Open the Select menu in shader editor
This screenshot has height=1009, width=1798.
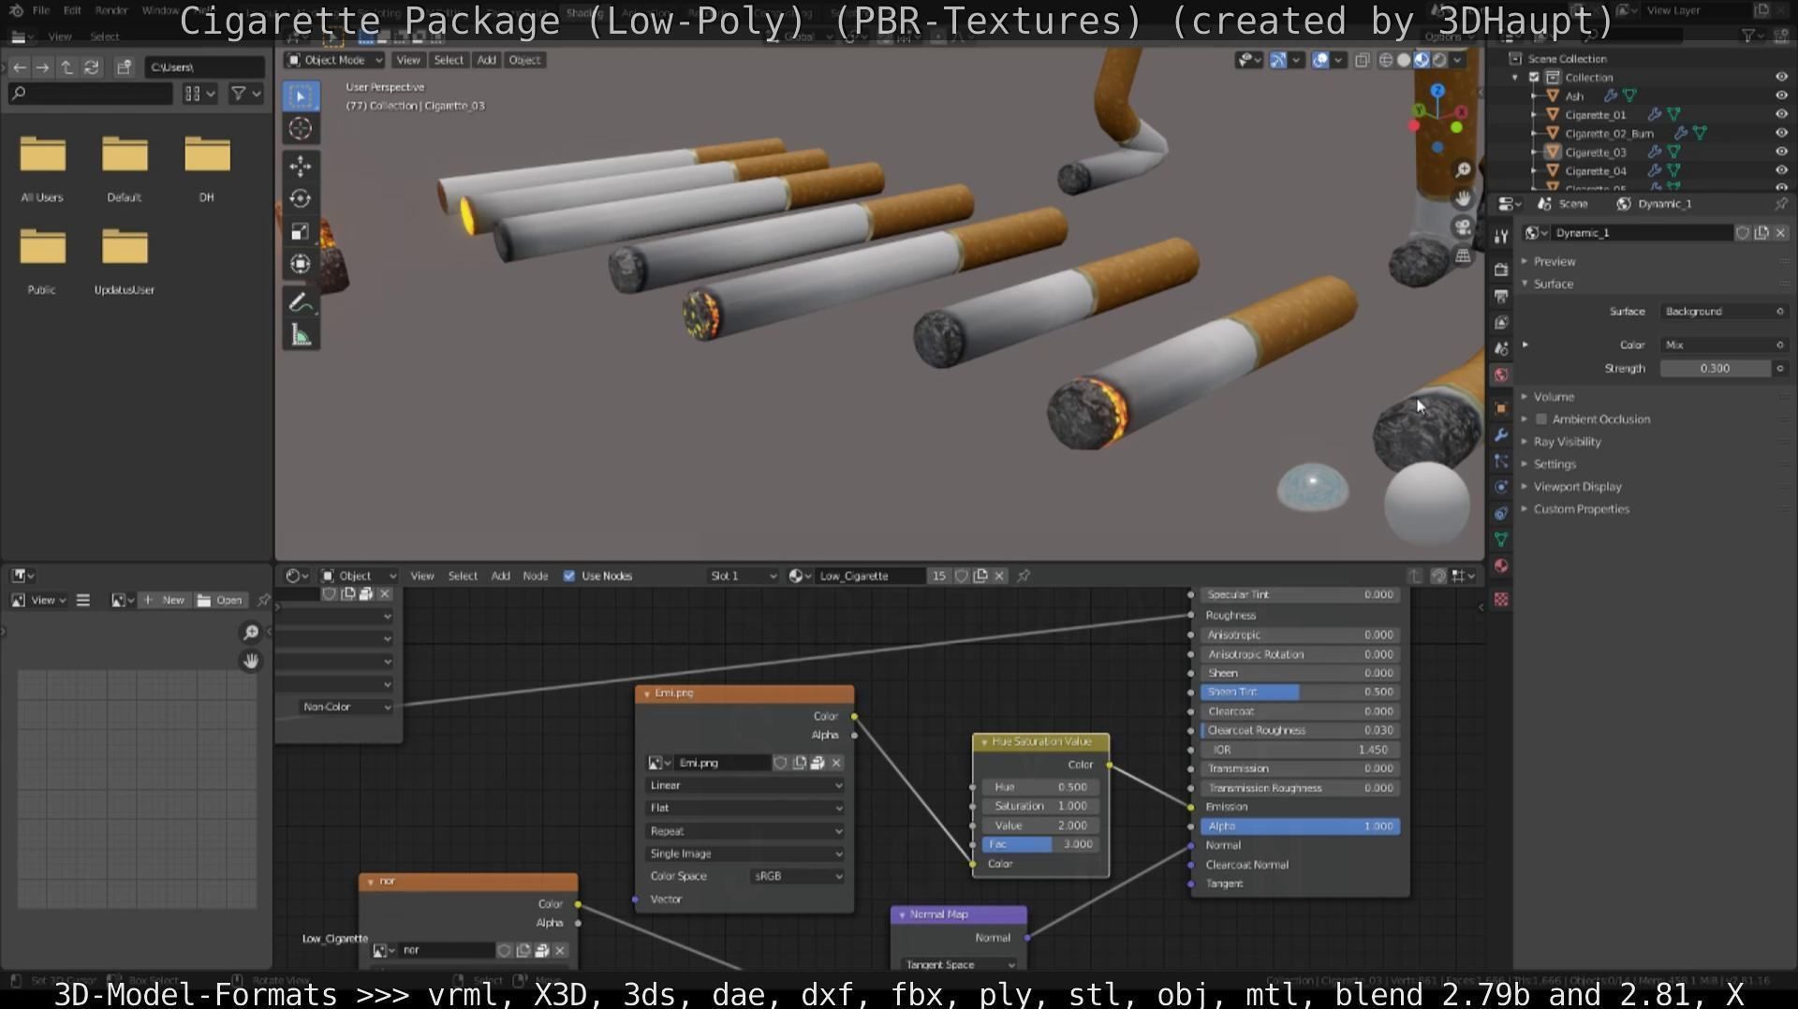point(463,577)
